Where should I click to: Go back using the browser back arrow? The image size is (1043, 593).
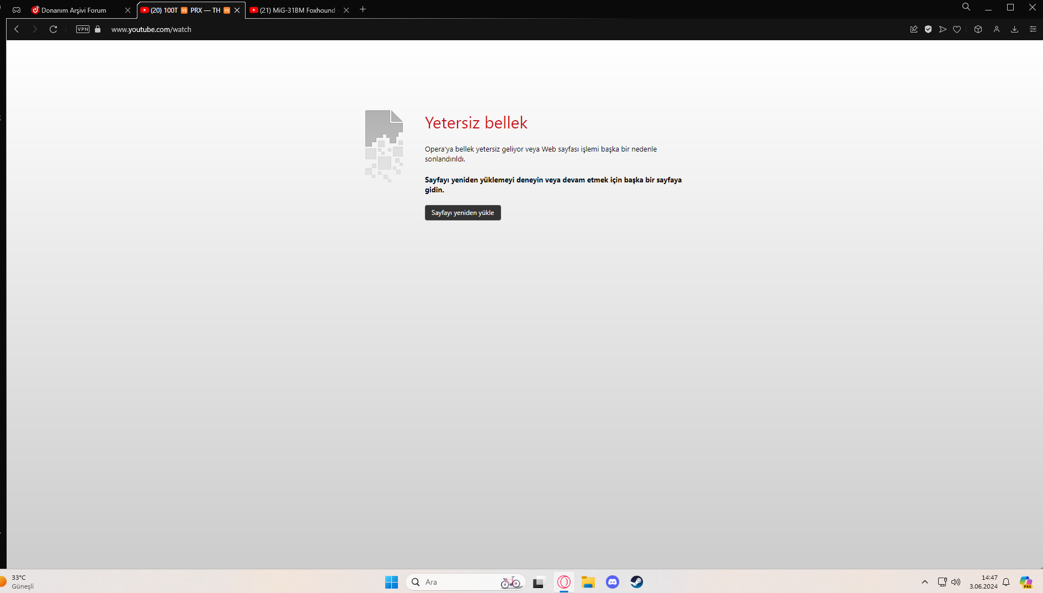pyautogui.click(x=17, y=29)
